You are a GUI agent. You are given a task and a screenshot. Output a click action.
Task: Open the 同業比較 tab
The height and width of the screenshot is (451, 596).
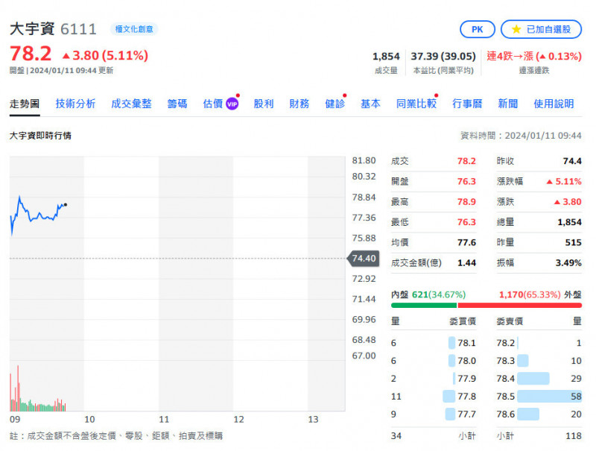click(x=416, y=104)
